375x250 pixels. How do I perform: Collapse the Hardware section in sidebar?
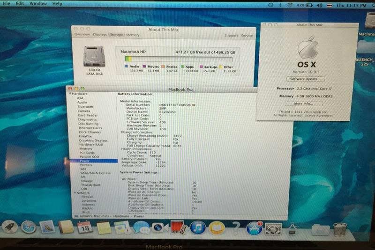[70, 94]
